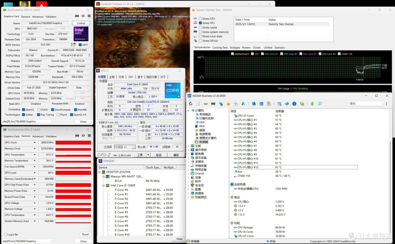
Task: Click the Lookup button in GPU-Z
Action: [x=81, y=23]
